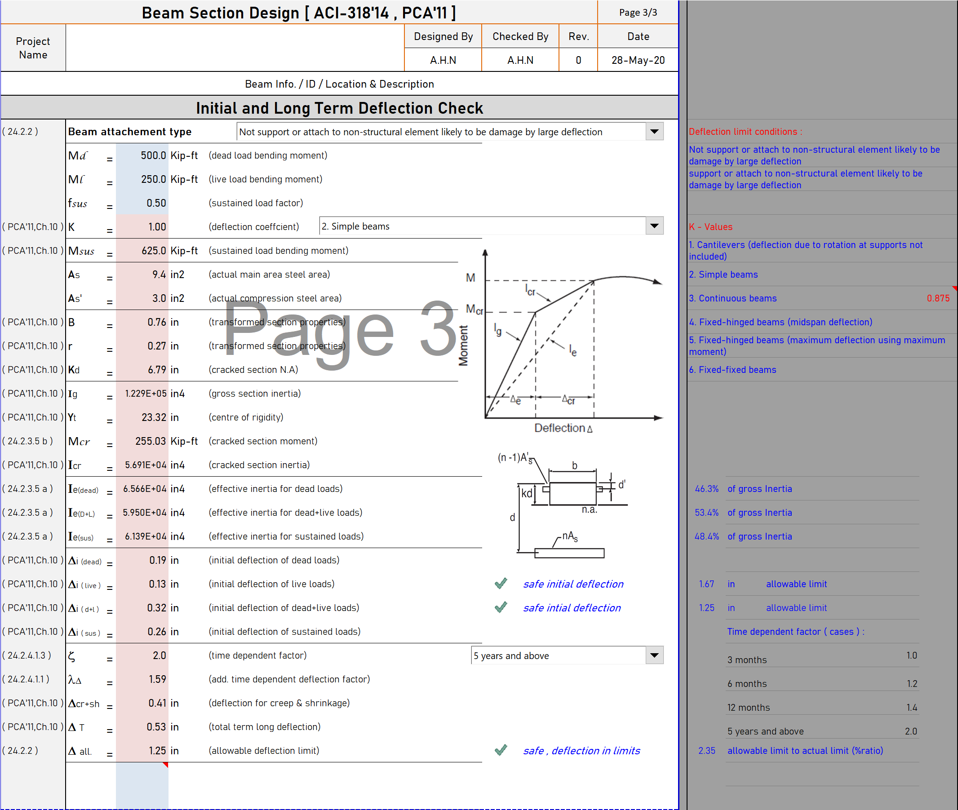958x810 pixels.
Task: Click green checkmark beside 'safe initial deflection'
Action: point(501,584)
